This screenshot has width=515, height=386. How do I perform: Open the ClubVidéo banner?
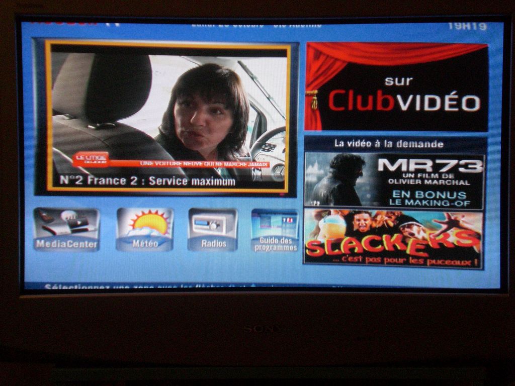point(396,87)
